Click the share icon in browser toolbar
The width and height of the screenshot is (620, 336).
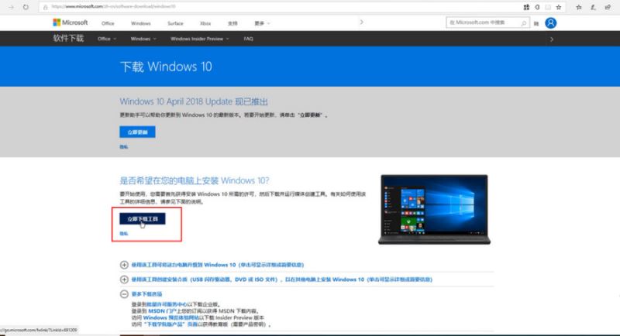point(608,7)
